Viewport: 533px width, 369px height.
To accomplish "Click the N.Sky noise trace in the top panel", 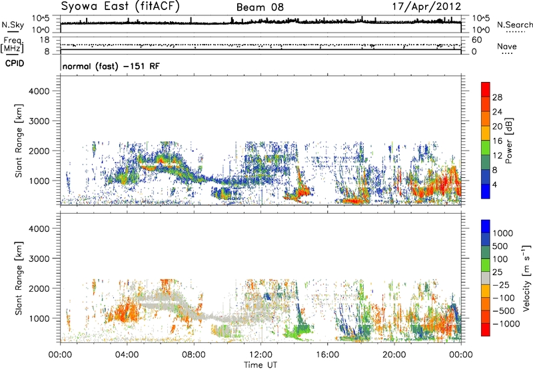I will coord(261,22).
